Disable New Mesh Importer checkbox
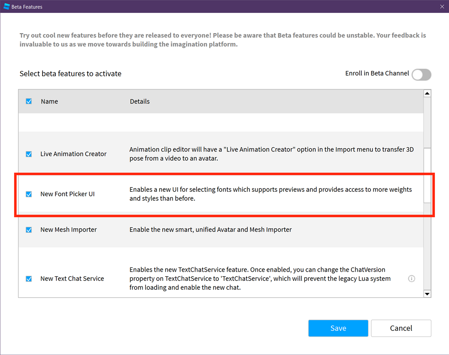The image size is (449, 355). click(29, 230)
